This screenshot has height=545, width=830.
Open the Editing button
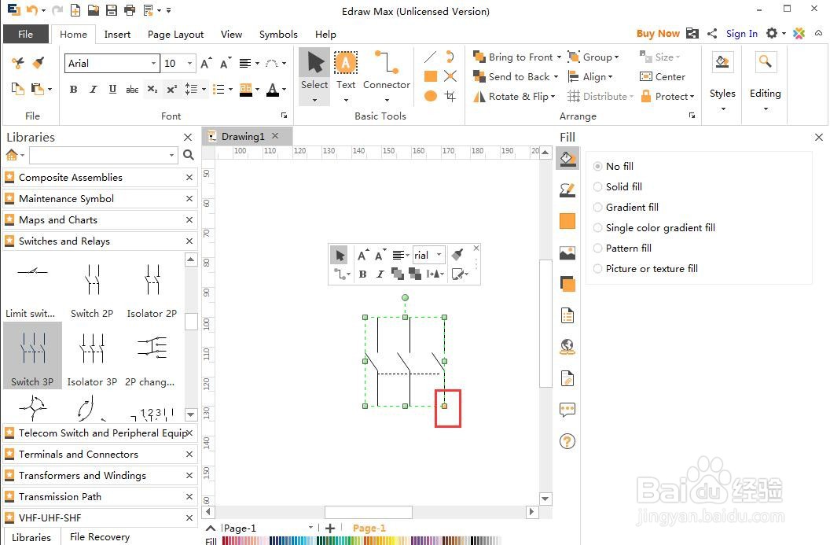[766, 83]
